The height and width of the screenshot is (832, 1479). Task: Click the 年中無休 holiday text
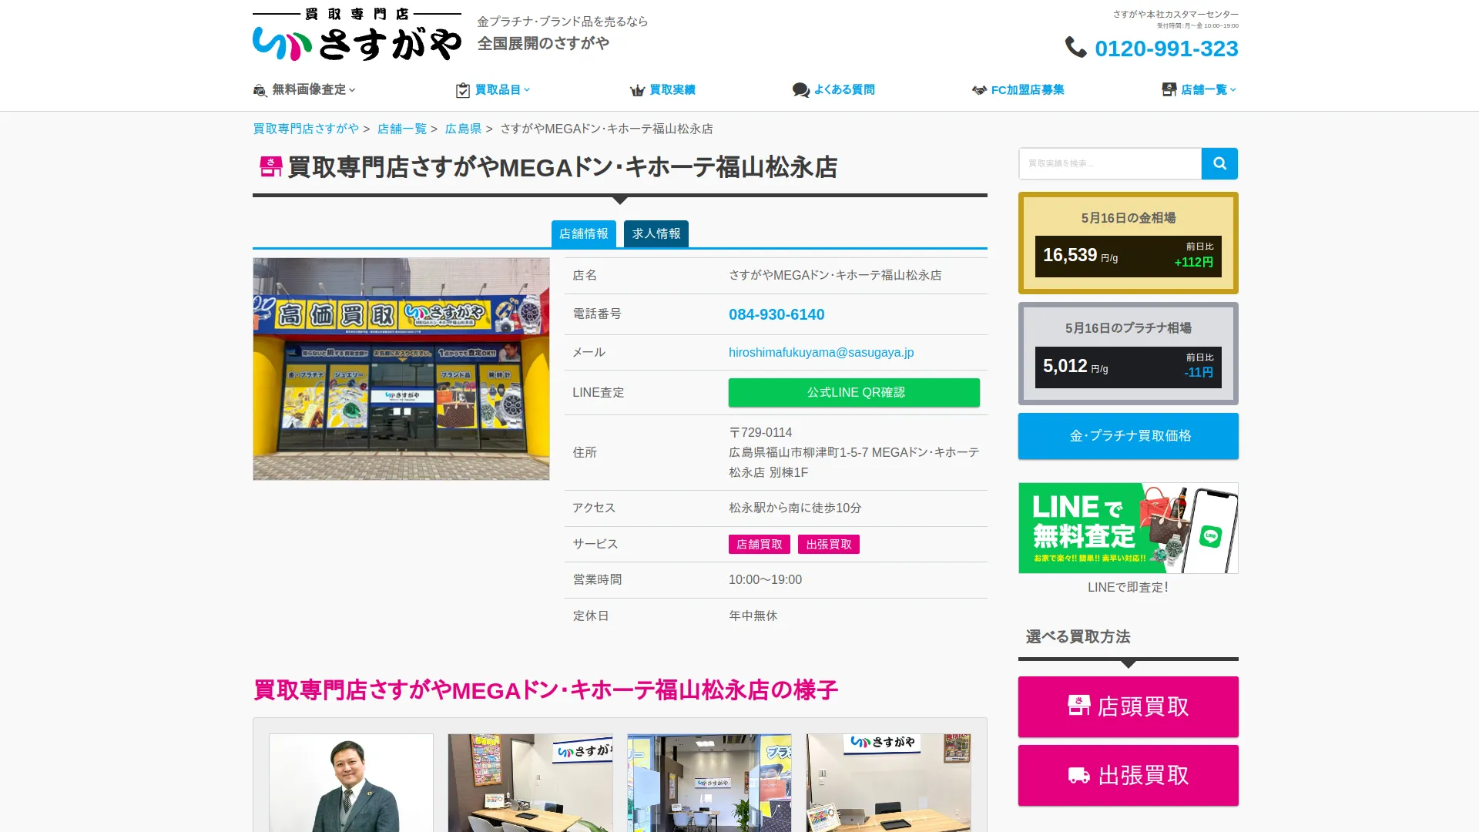point(753,616)
